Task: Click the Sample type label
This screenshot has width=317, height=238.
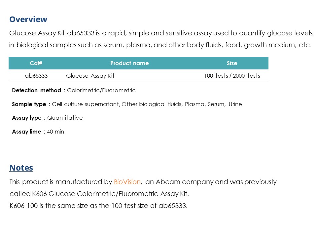Action: coord(29,104)
